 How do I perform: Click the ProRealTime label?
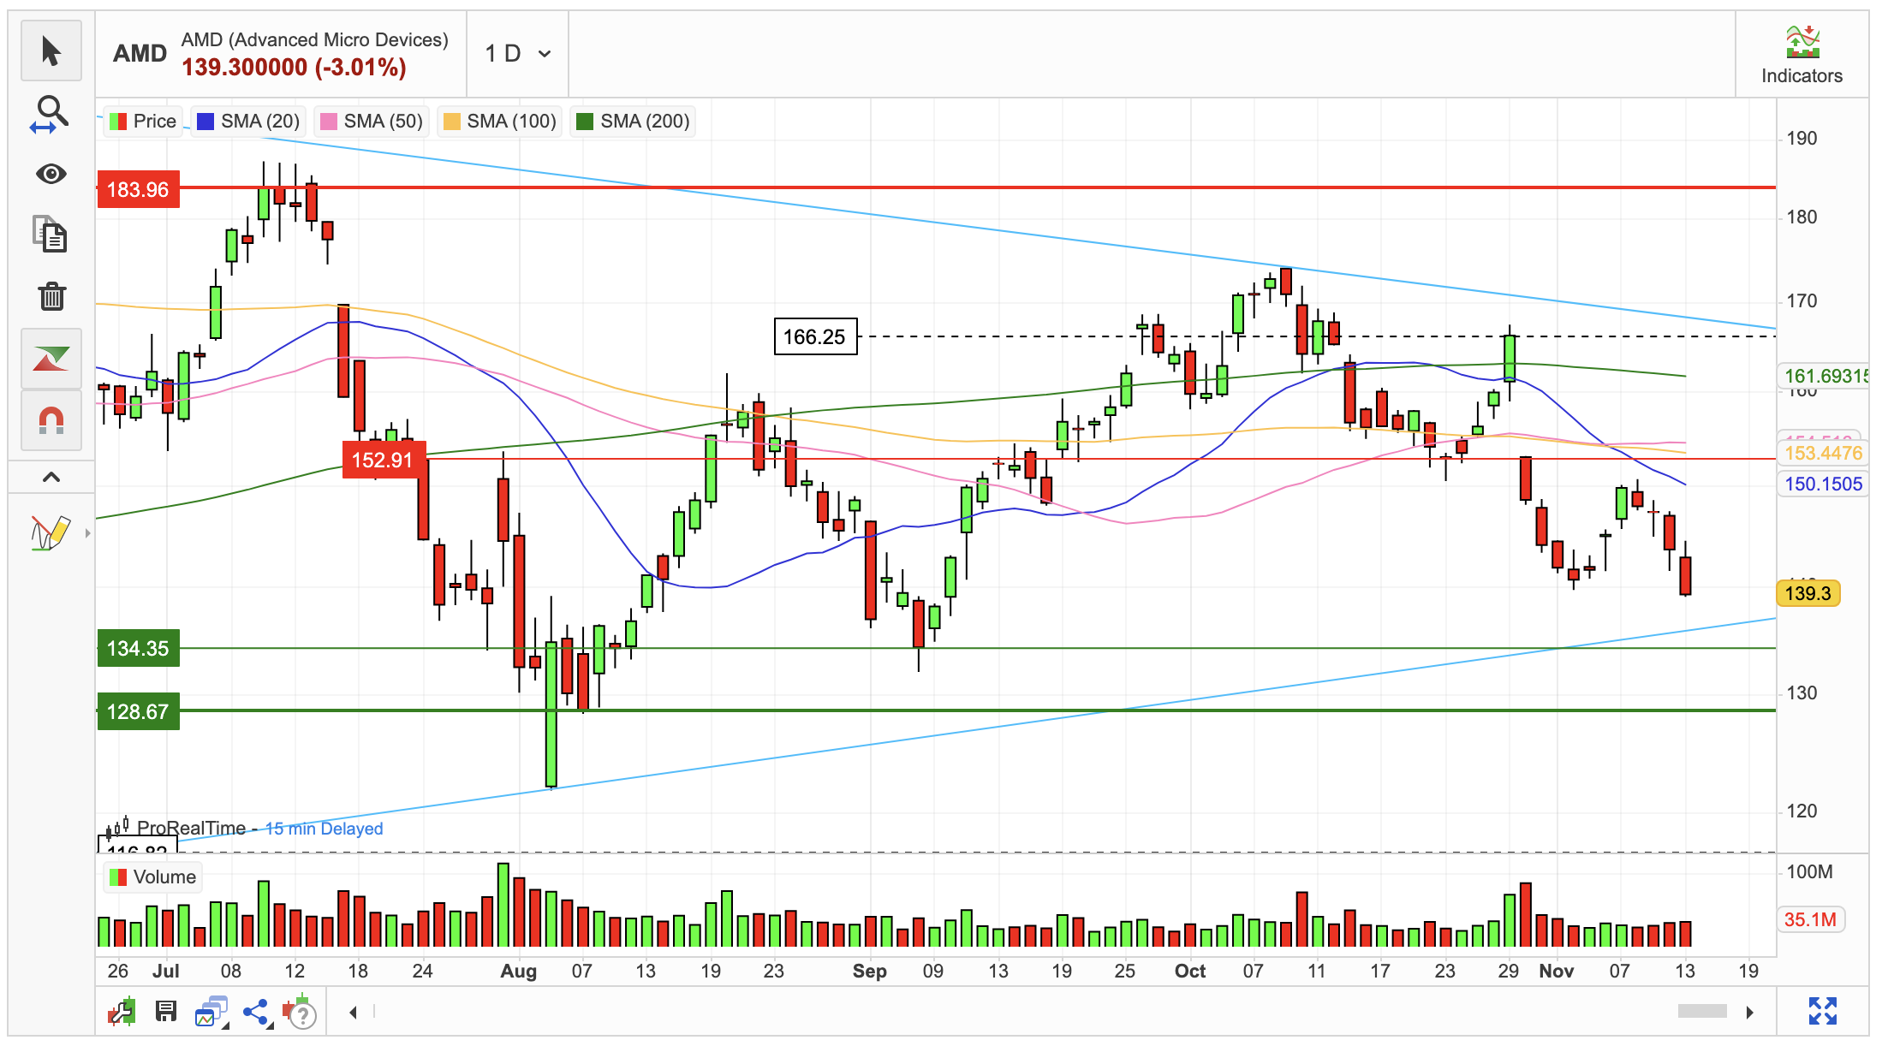(191, 829)
